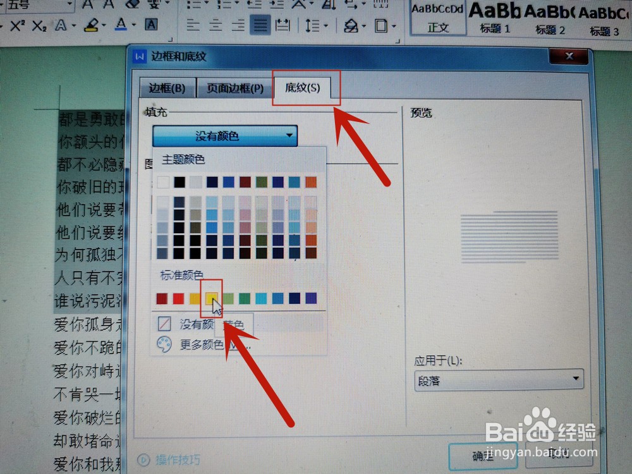Pick the yellow standard color swatch
This screenshot has width=632, height=474.
[x=212, y=298]
